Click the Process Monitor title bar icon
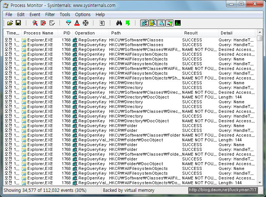 point(5,5)
